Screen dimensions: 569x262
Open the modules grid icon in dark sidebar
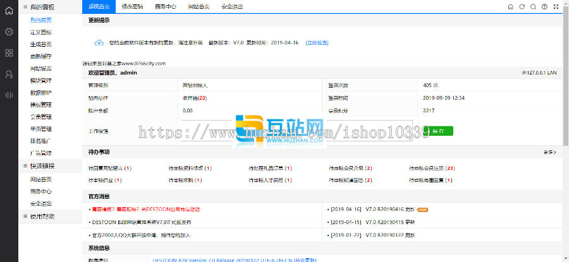(9, 53)
